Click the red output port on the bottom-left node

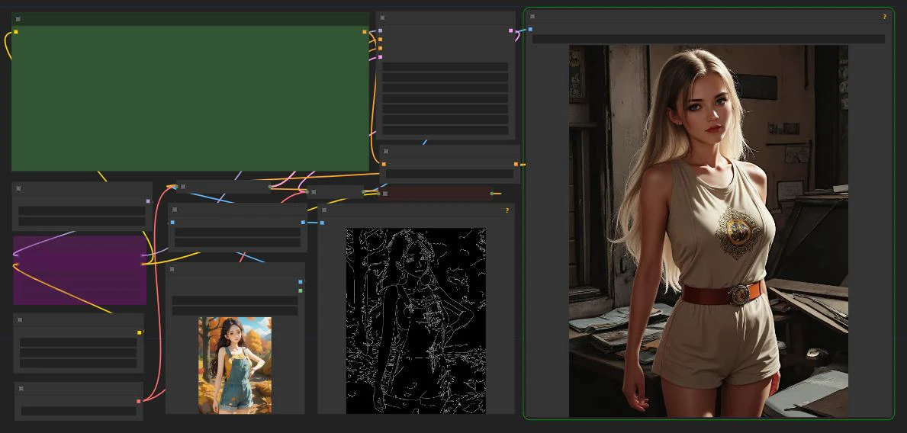click(138, 401)
